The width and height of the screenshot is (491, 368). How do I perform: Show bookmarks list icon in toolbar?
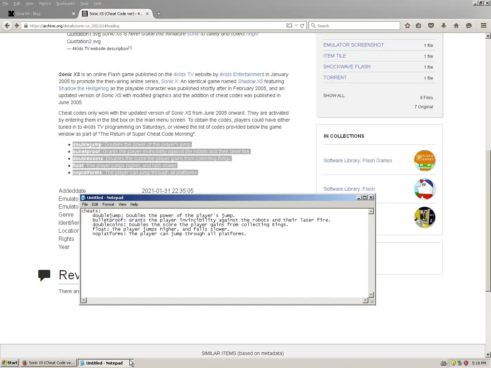(x=418, y=26)
